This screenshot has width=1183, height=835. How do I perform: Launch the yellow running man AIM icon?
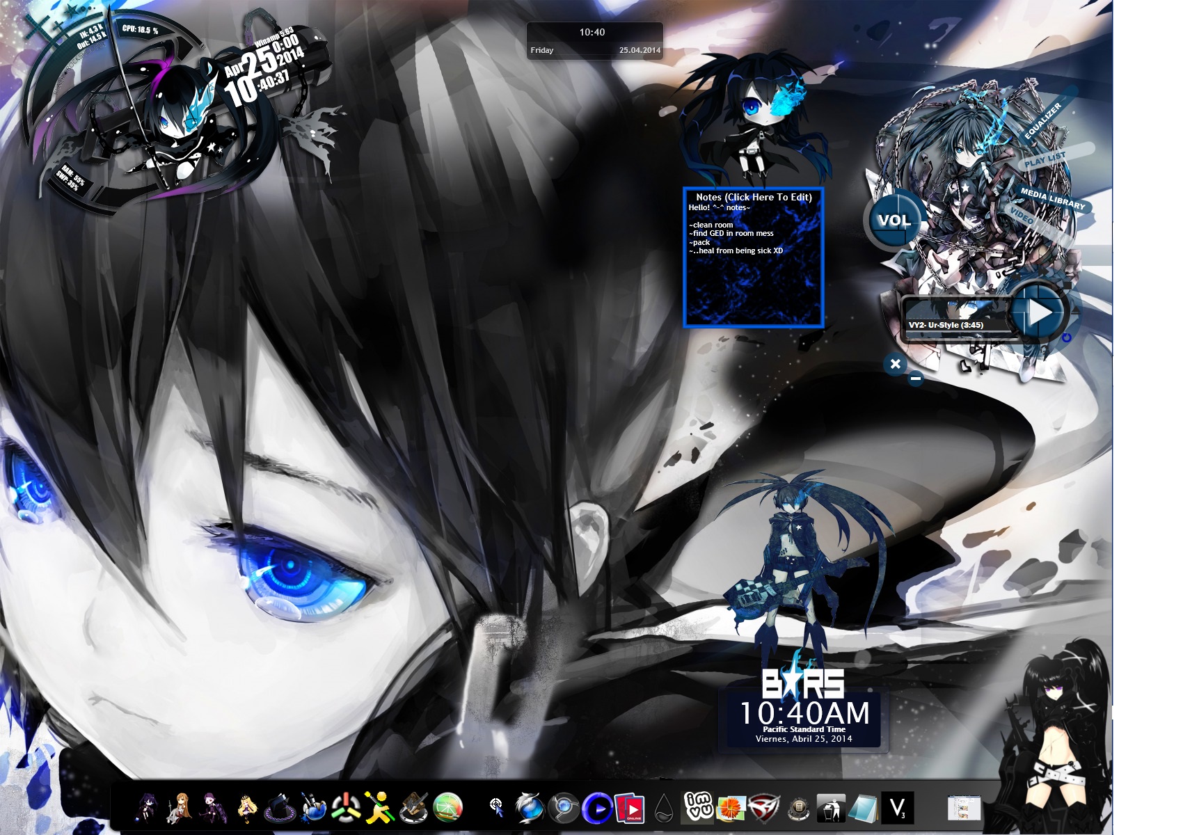pyautogui.click(x=380, y=808)
